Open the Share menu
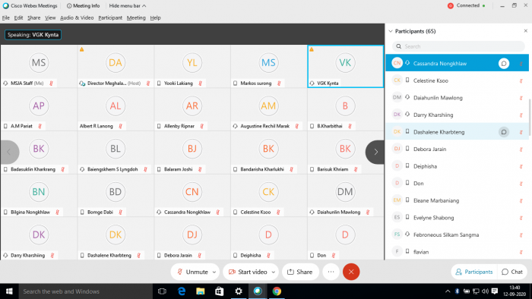Viewport: 532px width, 299px height. (33, 17)
